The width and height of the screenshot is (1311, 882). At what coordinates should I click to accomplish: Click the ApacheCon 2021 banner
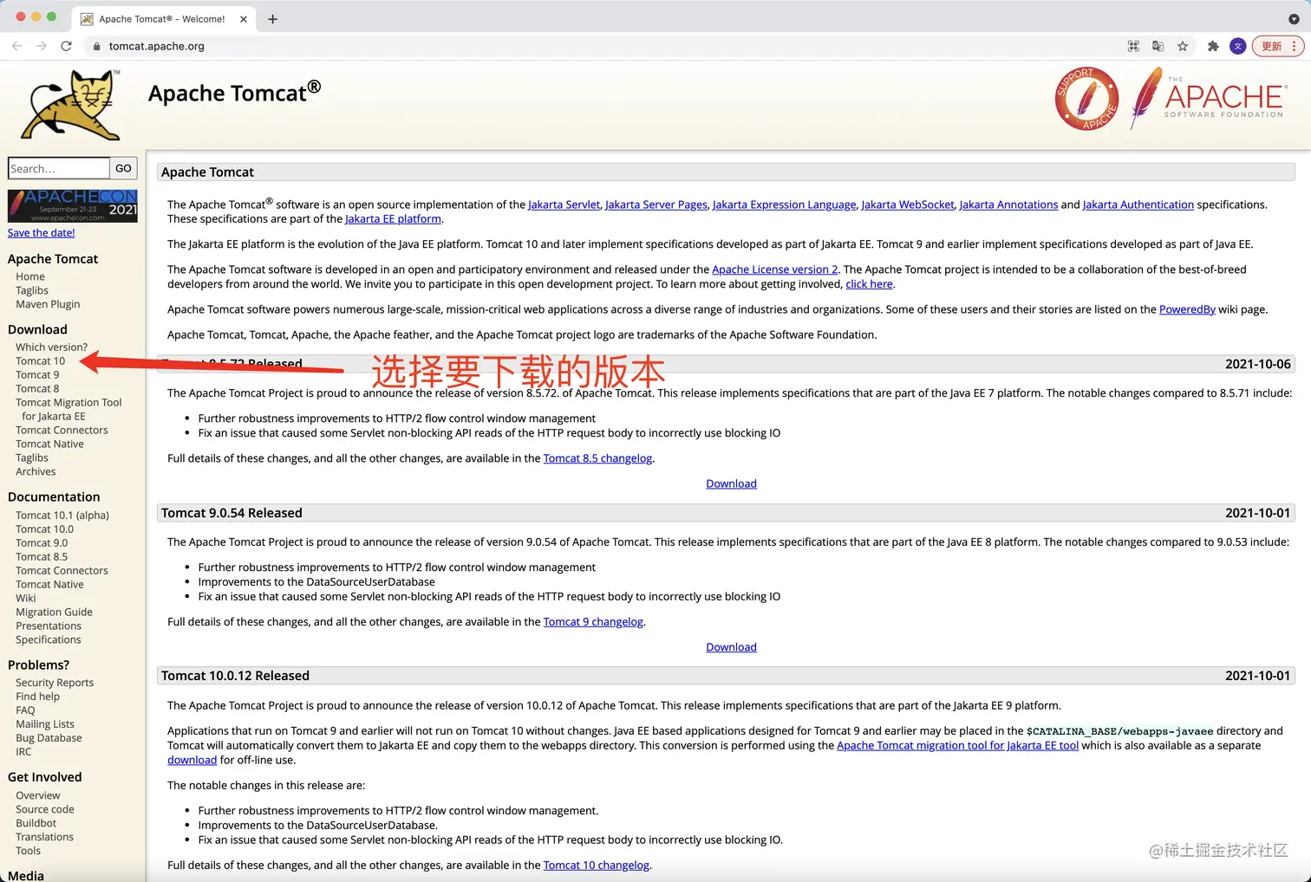[73, 206]
